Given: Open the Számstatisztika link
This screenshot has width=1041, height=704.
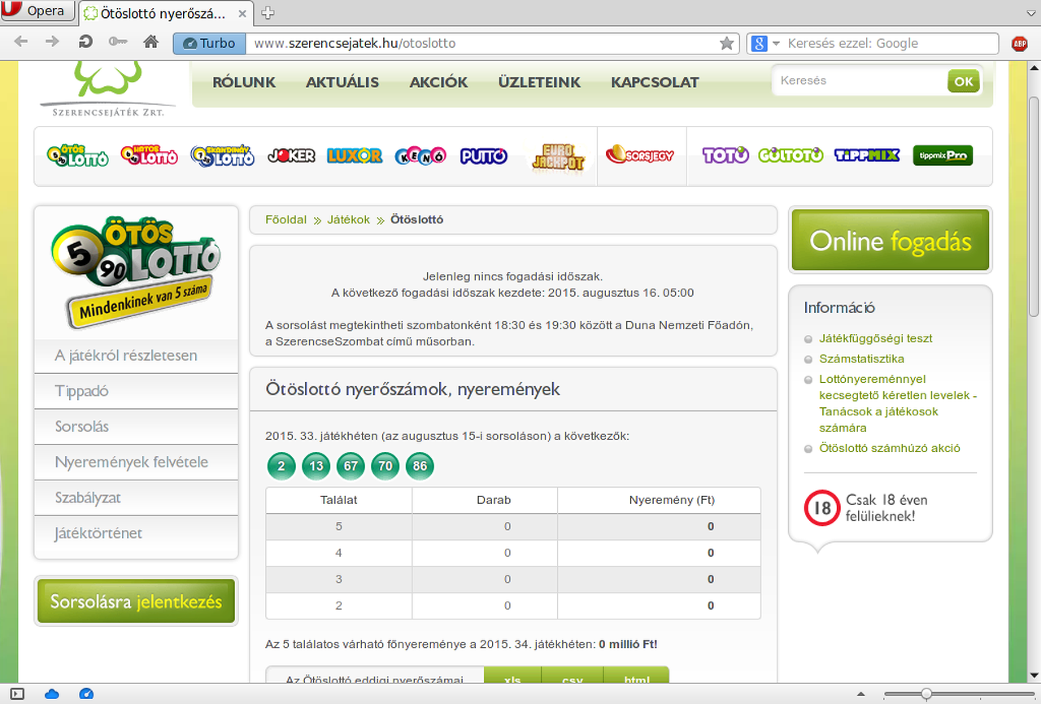Looking at the screenshot, I should coord(861,359).
